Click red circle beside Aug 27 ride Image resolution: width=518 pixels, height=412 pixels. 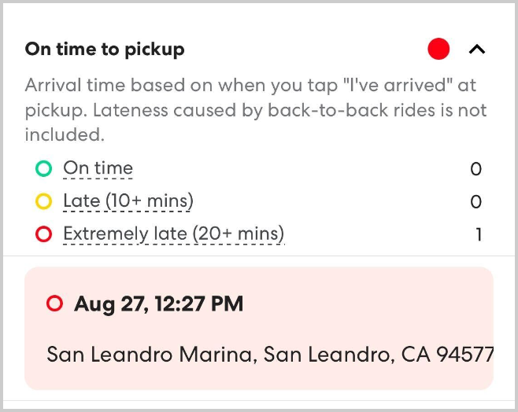(54, 303)
